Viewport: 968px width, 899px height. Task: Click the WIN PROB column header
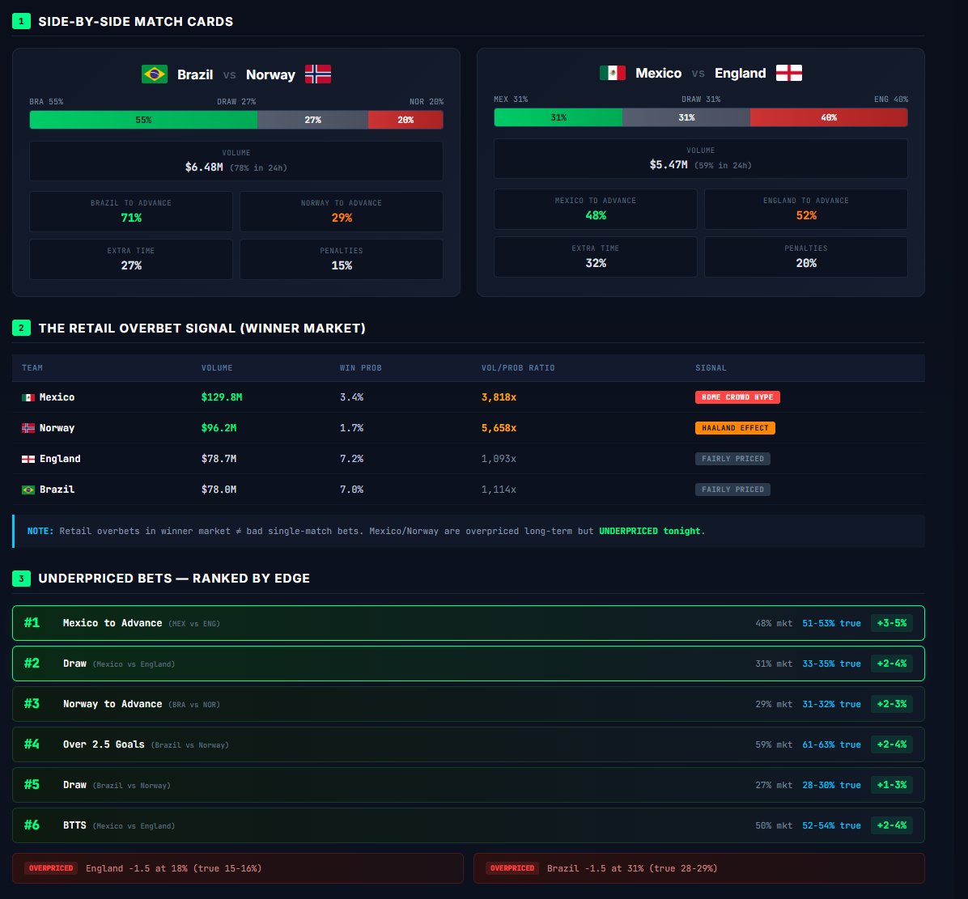coord(360,367)
